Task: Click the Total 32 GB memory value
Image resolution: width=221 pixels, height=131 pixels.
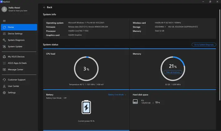Action: pos(159,31)
